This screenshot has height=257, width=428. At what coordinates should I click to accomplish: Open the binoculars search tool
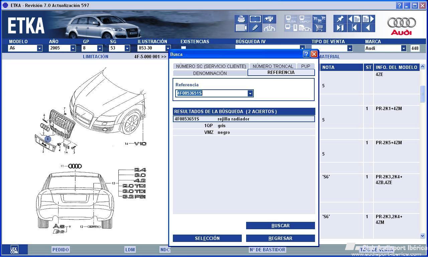(x=269, y=19)
